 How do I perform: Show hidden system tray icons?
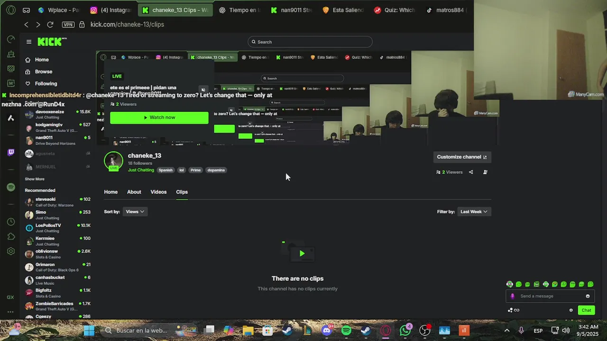(507, 331)
